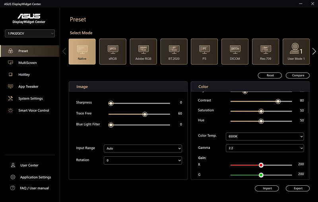Select the Native preset mode
Viewport: 318px width, 202px height.
[x=82, y=51]
